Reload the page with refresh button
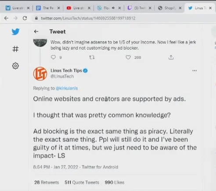 click(25, 18)
